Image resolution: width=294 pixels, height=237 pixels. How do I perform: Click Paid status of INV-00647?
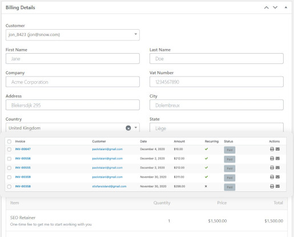(x=229, y=150)
